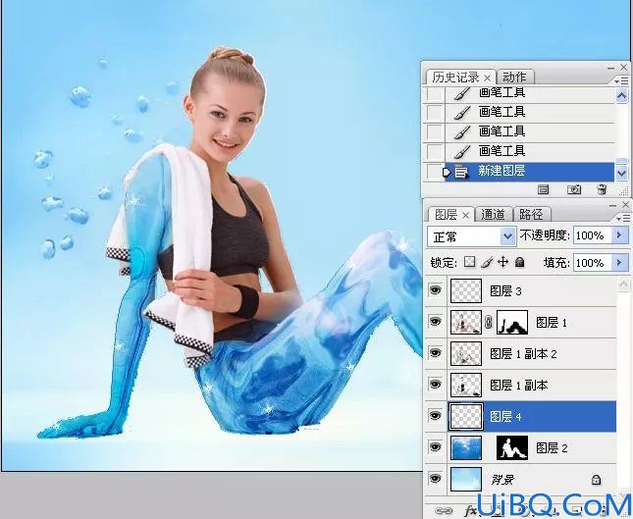633x519 pixels.
Task: Click history state marker beside 新建图层
Action: [447, 172]
